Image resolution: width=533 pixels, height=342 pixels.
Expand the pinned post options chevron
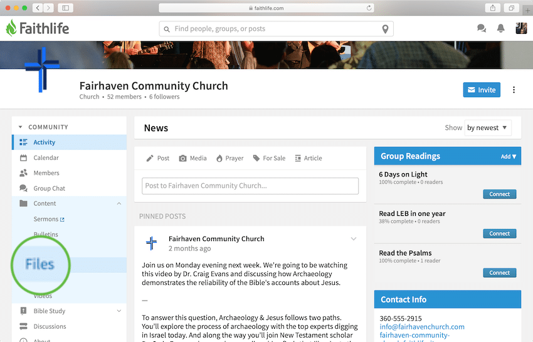click(354, 239)
